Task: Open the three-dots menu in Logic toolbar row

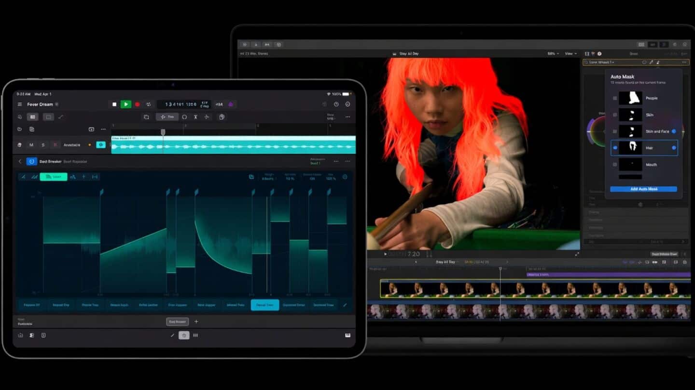Action: 347,117
